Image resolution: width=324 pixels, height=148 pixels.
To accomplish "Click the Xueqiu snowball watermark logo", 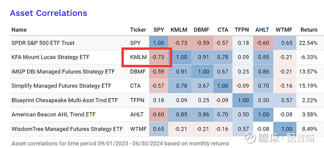I will (250, 138).
